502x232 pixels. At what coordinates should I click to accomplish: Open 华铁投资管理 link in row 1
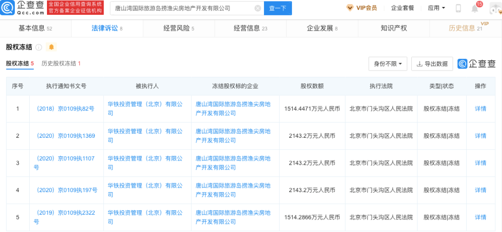coord(145,109)
